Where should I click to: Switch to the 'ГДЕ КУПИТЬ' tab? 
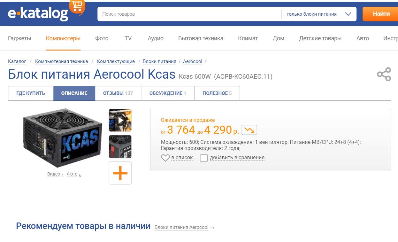coord(31,93)
